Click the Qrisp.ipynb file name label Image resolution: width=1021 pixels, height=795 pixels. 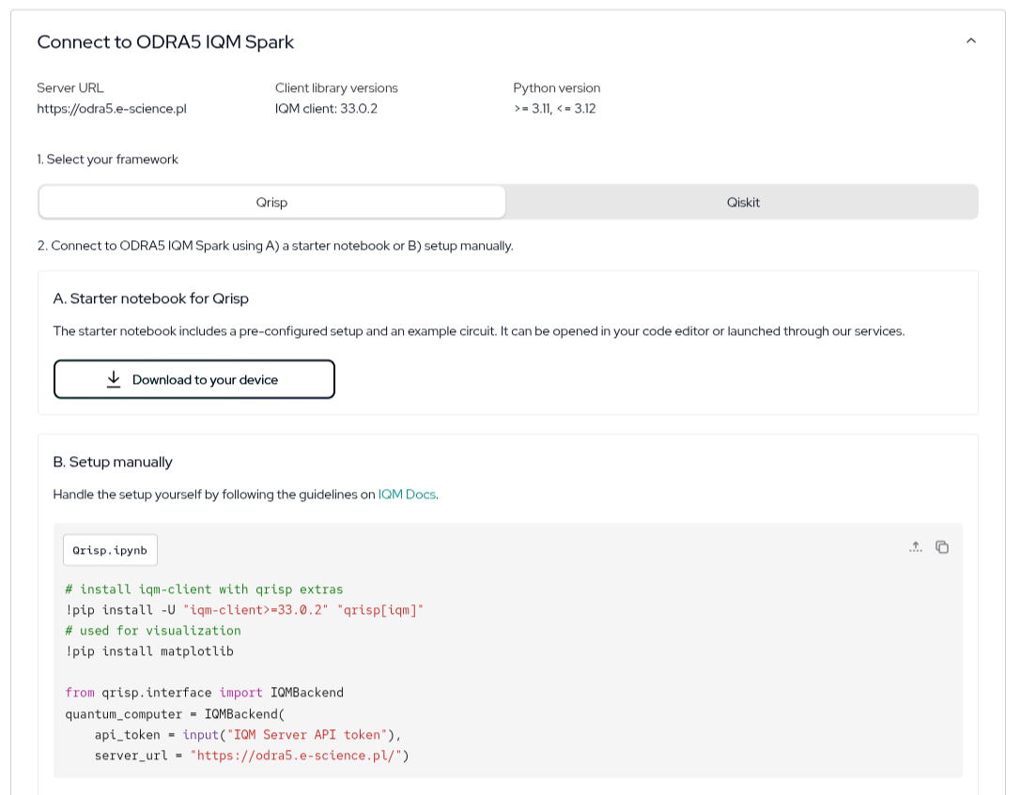[110, 550]
